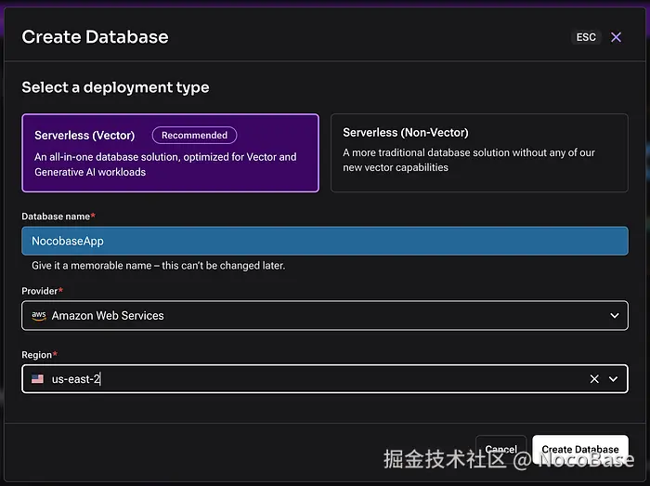This screenshot has width=650, height=486.
Task: Open the Region dropdown arrow
Action: point(613,379)
